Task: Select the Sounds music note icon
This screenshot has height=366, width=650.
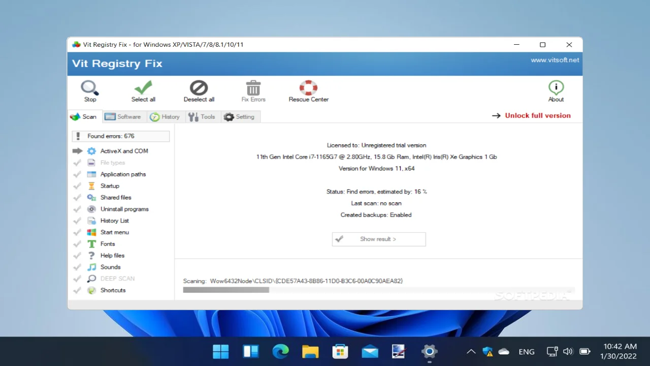Action: (91, 267)
